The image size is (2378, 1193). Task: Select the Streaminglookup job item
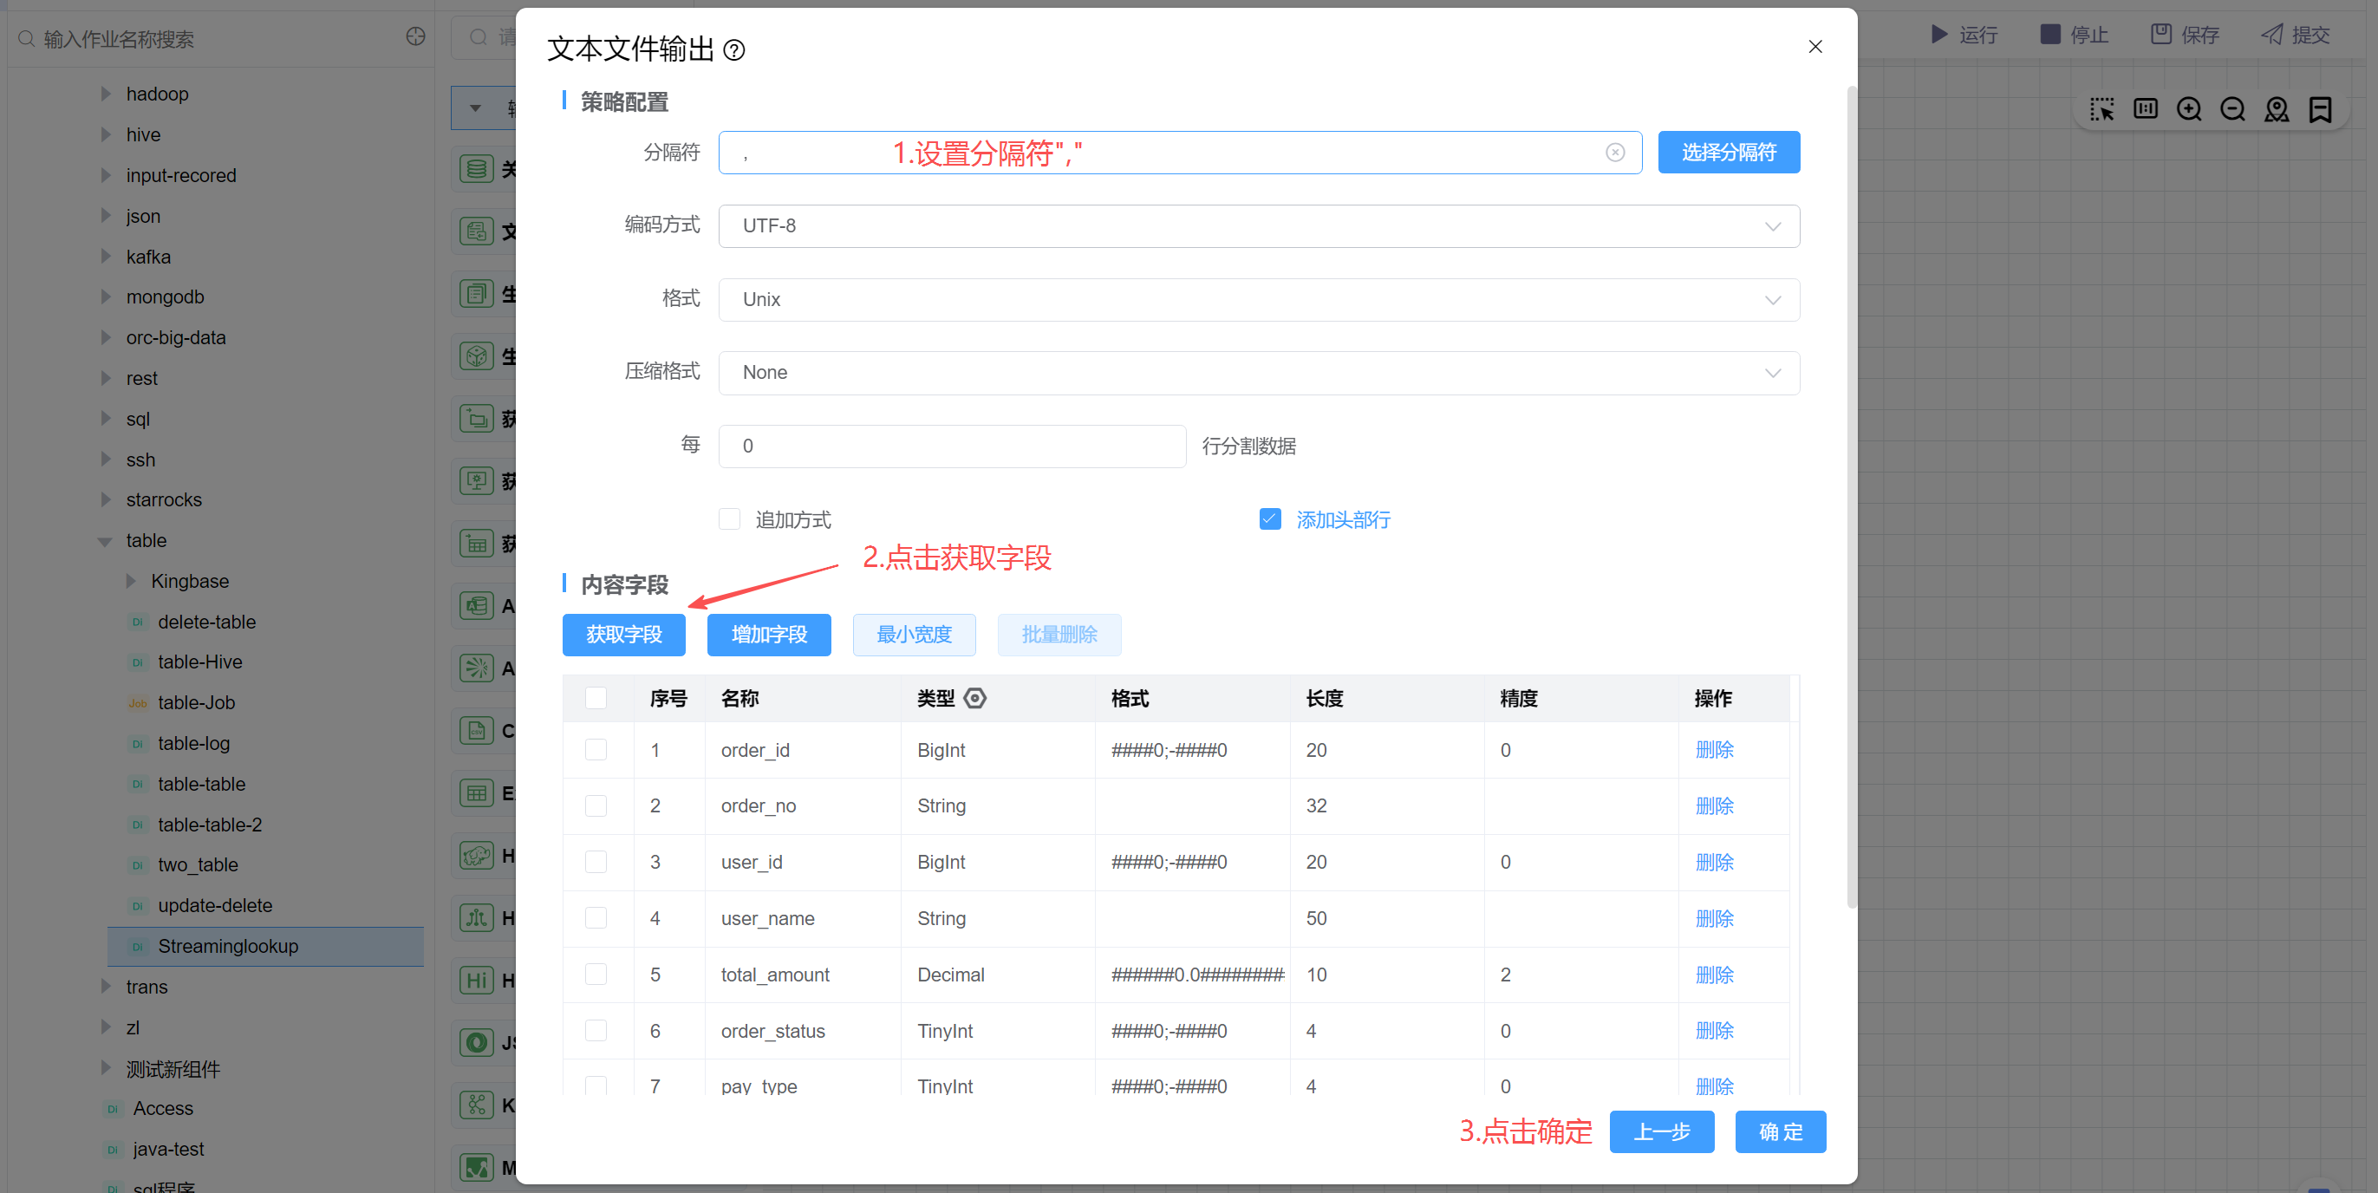[228, 947]
